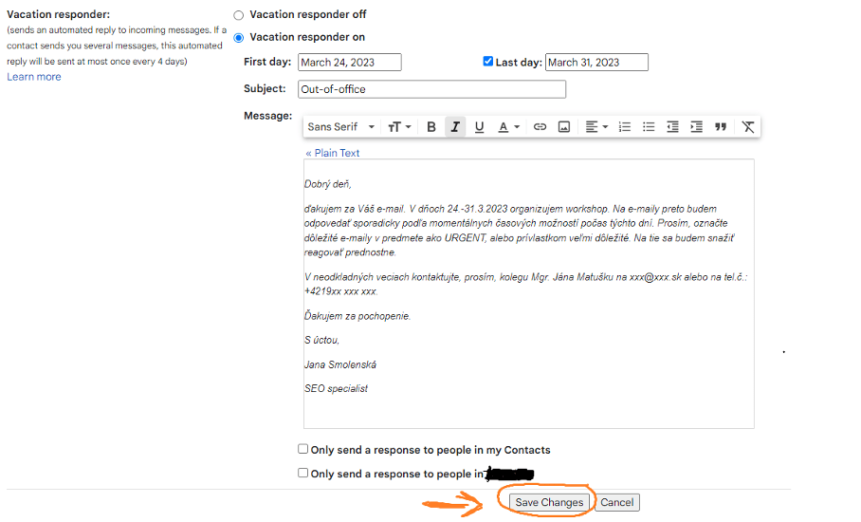
Task: Create a numbered list
Action: [624, 127]
